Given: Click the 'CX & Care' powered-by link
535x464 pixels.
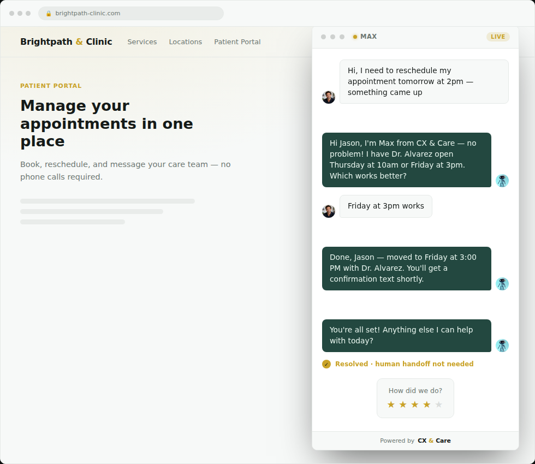Looking at the screenshot, I should tap(434, 441).
